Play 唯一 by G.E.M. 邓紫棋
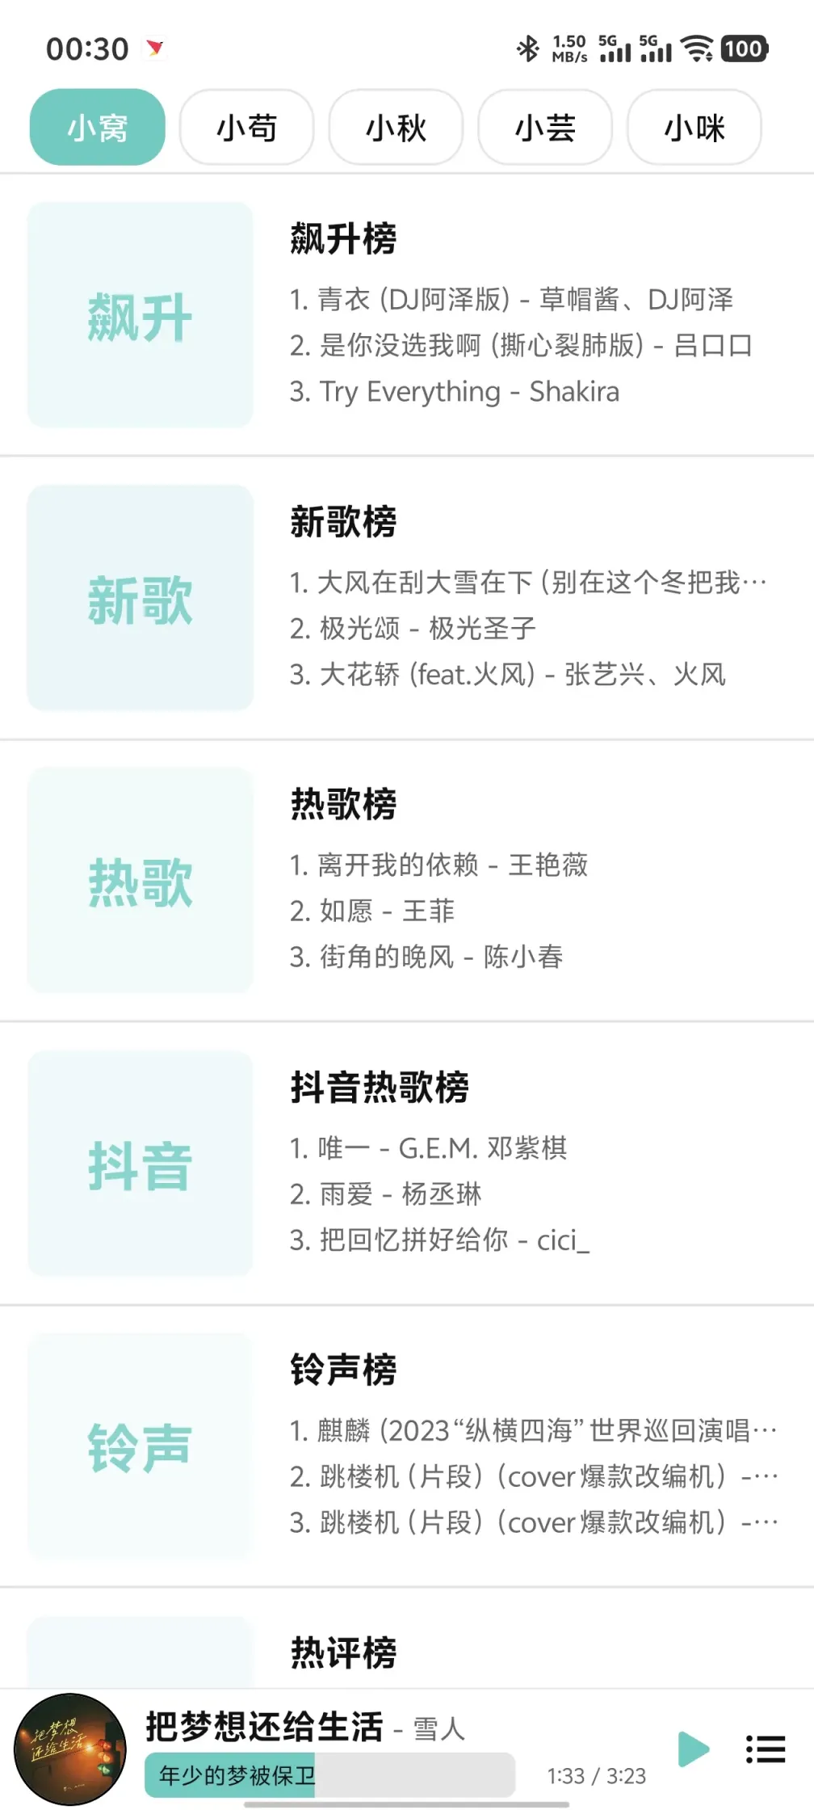The height and width of the screenshot is (1810, 814). click(429, 1148)
